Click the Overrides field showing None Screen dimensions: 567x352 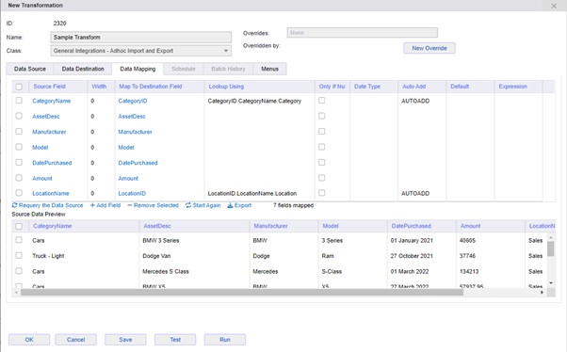pyautogui.click(x=363, y=33)
